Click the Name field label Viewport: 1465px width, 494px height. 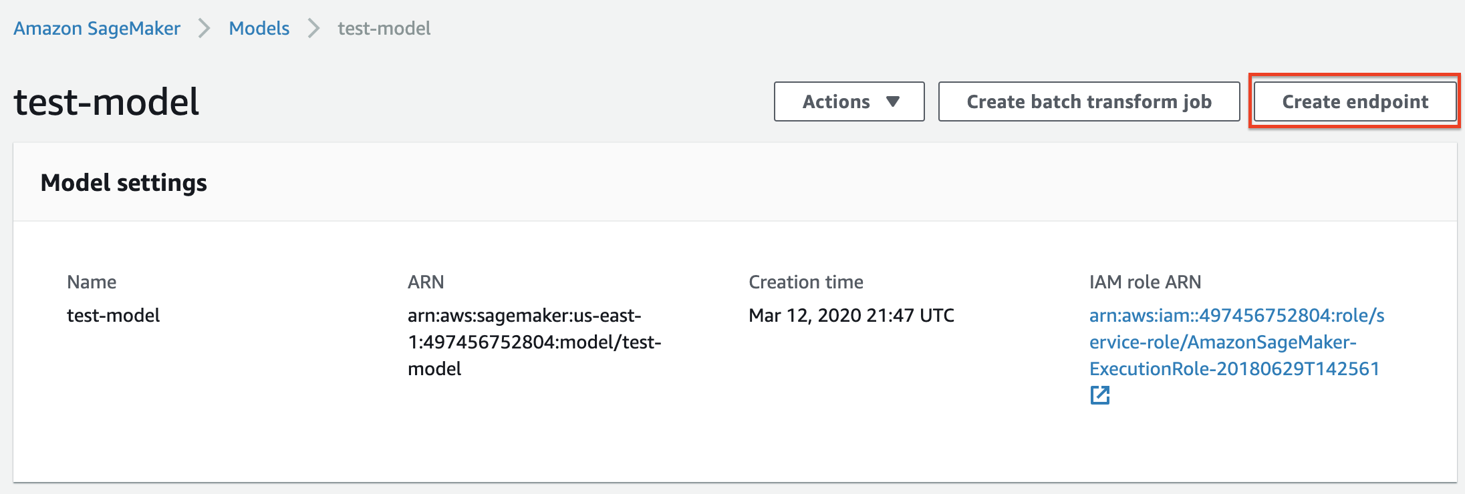[92, 282]
